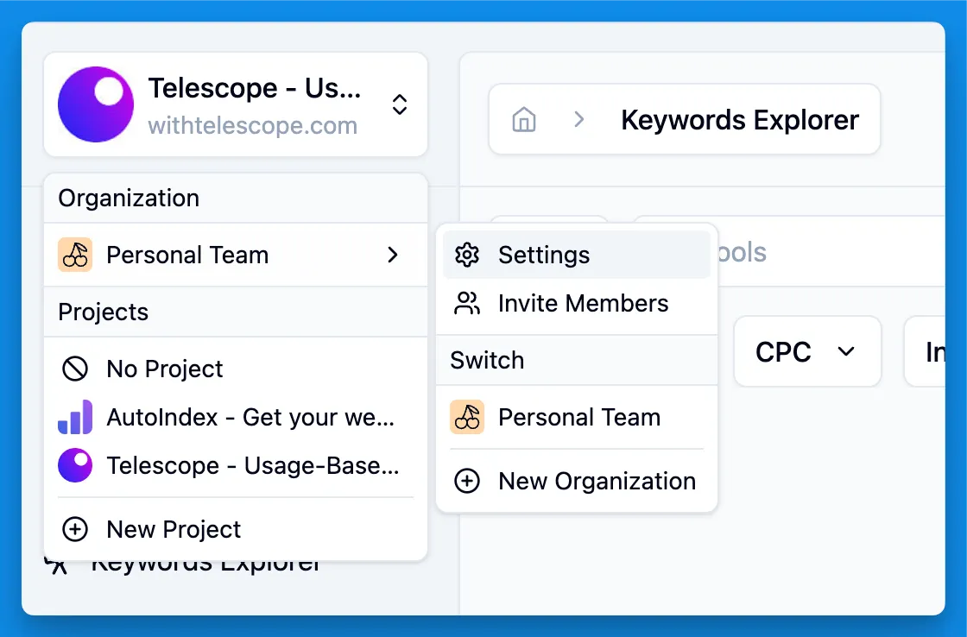
Task: Select the cherries icon beside Personal Team
Action: click(75, 255)
